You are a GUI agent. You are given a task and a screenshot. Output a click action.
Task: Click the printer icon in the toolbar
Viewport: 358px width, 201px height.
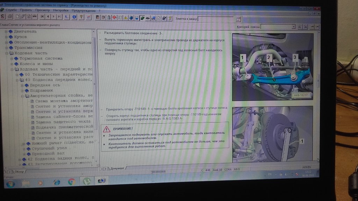[10, 17]
